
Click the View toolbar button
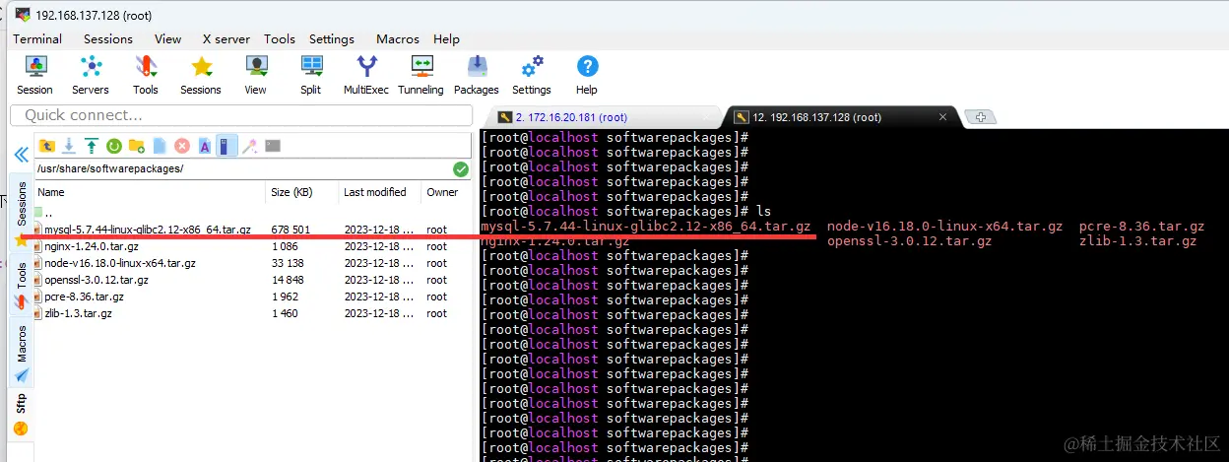click(x=256, y=75)
